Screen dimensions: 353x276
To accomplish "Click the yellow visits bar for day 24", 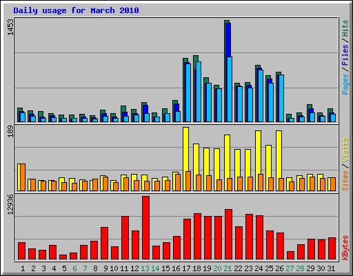I will click(258, 161).
